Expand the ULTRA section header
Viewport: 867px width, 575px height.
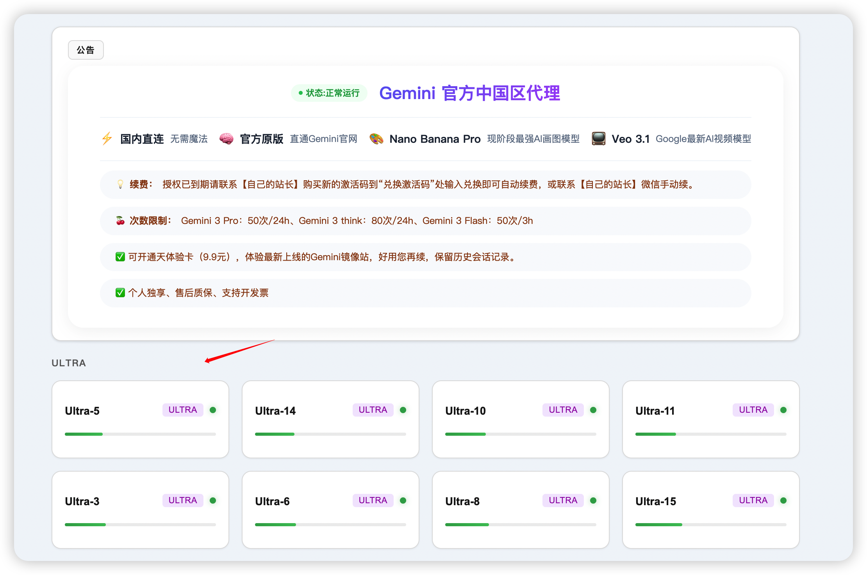[x=68, y=363]
